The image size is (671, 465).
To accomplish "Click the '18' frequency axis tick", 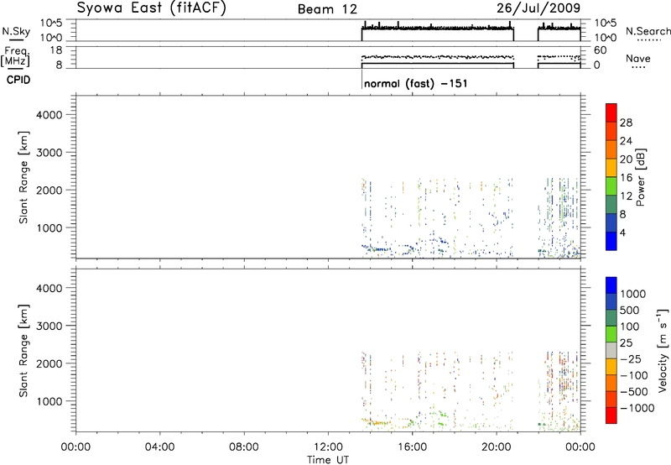I will [56, 50].
